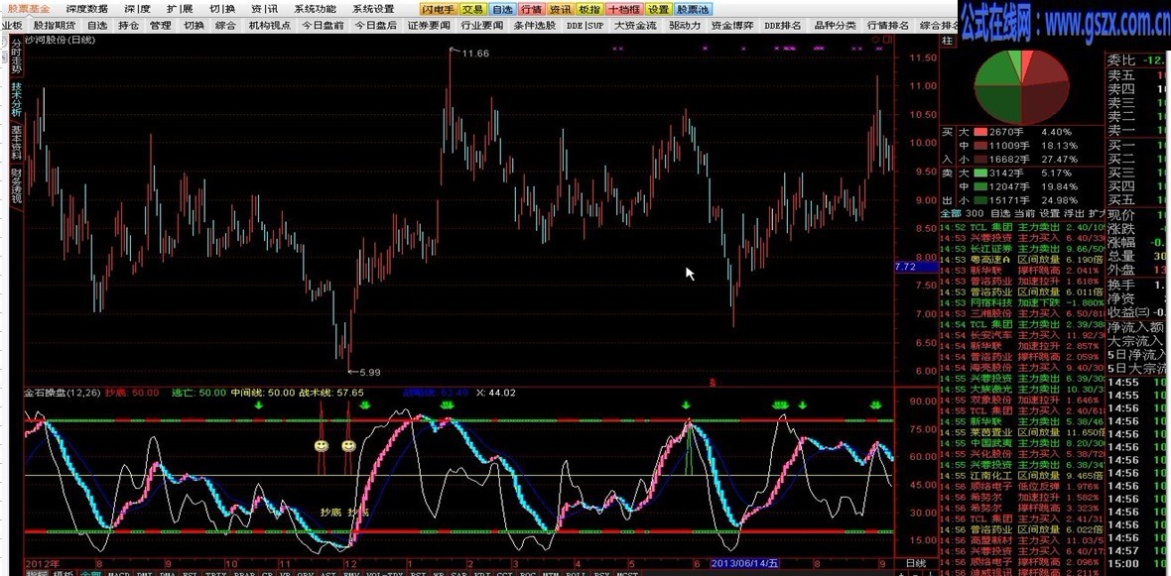Open 设置 above the trade feed

pos(1049,213)
